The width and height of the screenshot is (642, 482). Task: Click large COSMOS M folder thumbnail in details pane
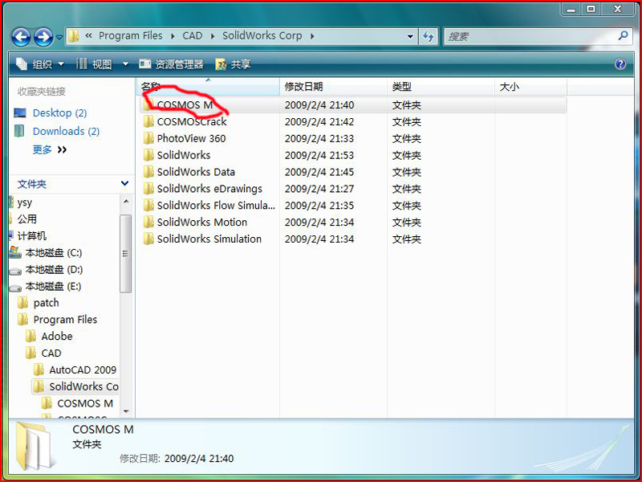(35, 447)
